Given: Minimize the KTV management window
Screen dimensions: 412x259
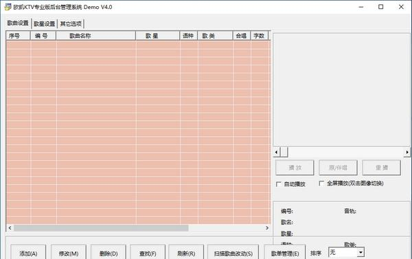Looking at the screenshot, I should (361, 7).
